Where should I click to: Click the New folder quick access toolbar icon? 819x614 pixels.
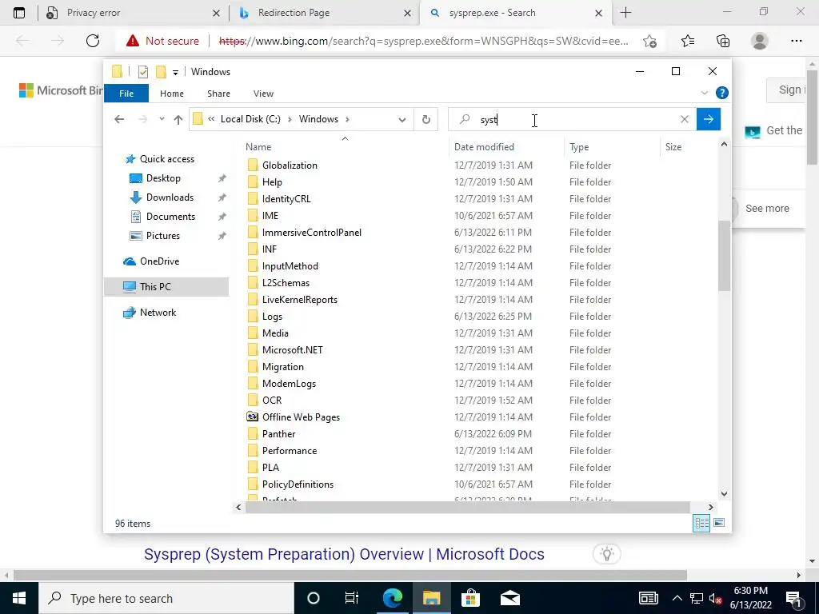point(161,72)
